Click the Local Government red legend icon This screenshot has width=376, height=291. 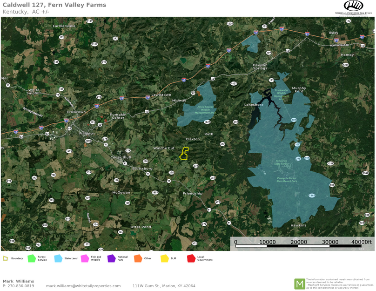[192, 257]
